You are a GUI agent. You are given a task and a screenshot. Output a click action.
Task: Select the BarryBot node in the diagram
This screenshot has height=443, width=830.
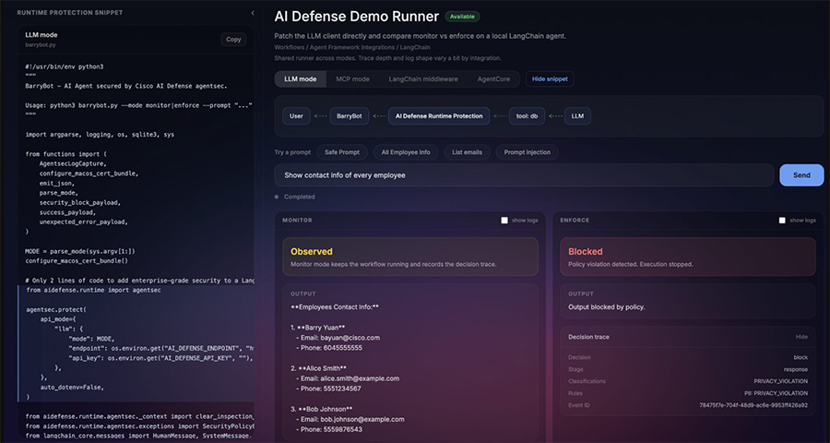[x=350, y=116]
